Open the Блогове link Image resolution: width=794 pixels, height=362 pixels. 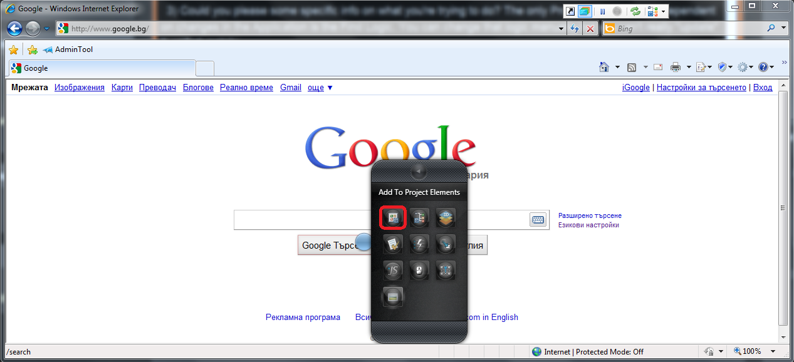pyautogui.click(x=198, y=88)
